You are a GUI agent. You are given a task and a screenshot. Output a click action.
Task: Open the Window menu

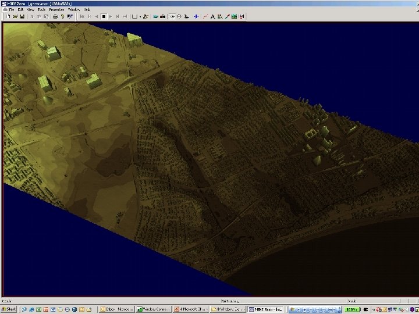74,10
